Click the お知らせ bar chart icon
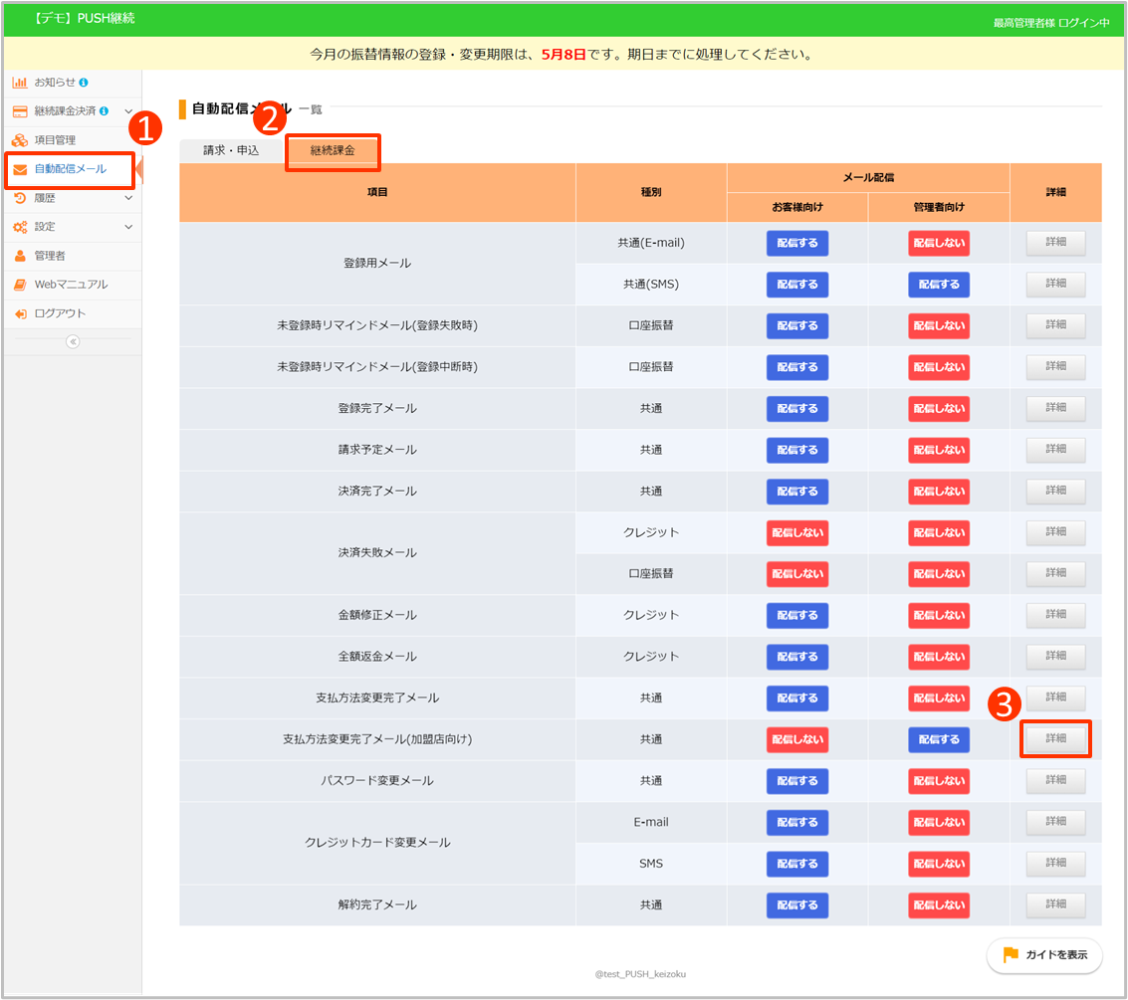 (20, 82)
